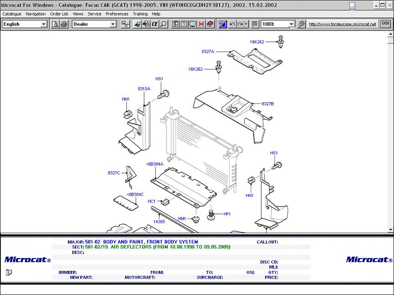Click the speech bubble notes icon
Image resolution: width=394 pixels, height=295 pixels.
tap(255, 24)
